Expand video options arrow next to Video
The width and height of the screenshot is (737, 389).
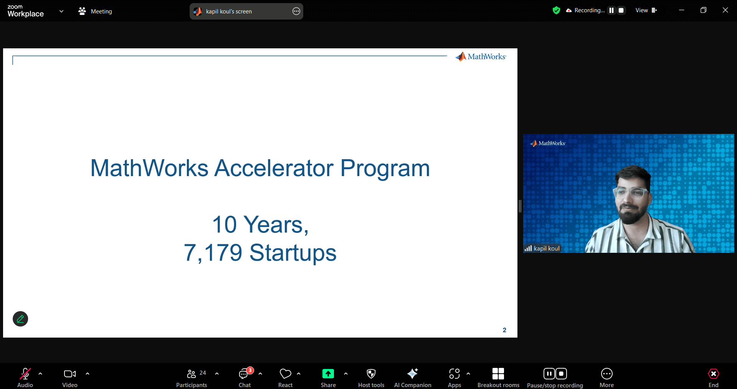[88, 374]
